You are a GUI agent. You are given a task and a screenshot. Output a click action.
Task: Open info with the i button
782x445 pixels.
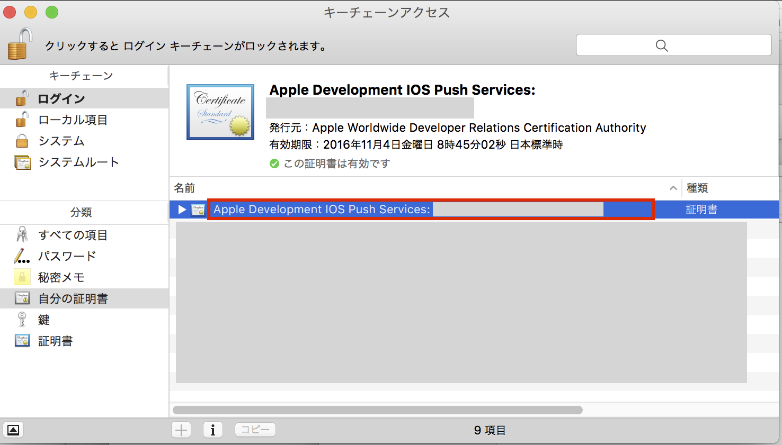click(x=212, y=430)
